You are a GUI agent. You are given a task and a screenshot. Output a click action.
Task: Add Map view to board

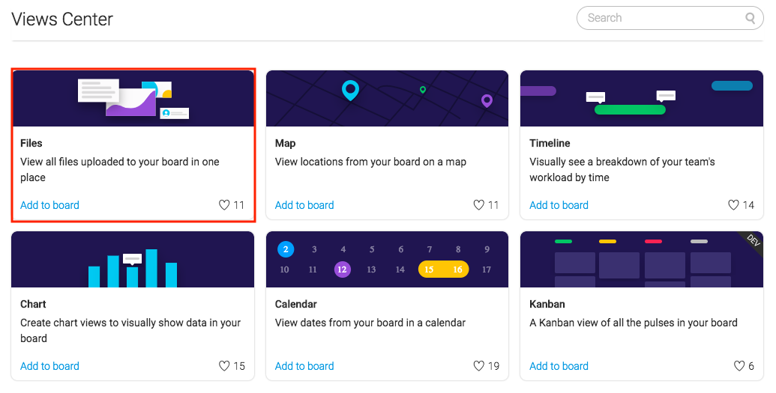point(304,205)
